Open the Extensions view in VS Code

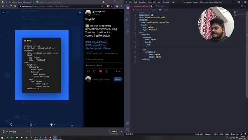pos(127,32)
